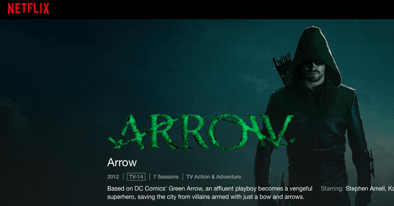Click the 2012 release year
The image size is (394, 206).
[113, 177]
